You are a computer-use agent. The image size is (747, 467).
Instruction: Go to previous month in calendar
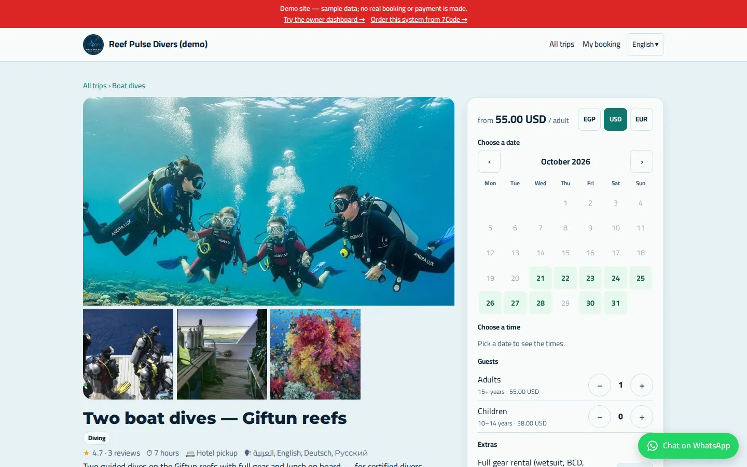(489, 162)
